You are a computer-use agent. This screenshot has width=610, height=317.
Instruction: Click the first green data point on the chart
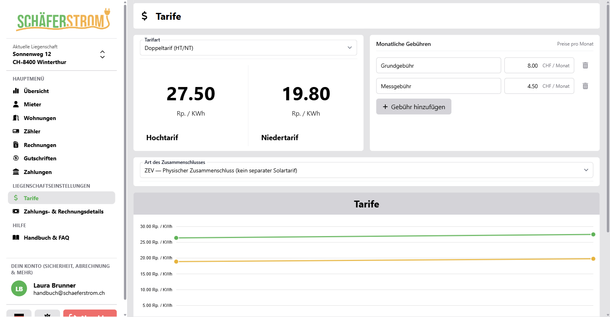coord(176,238)
